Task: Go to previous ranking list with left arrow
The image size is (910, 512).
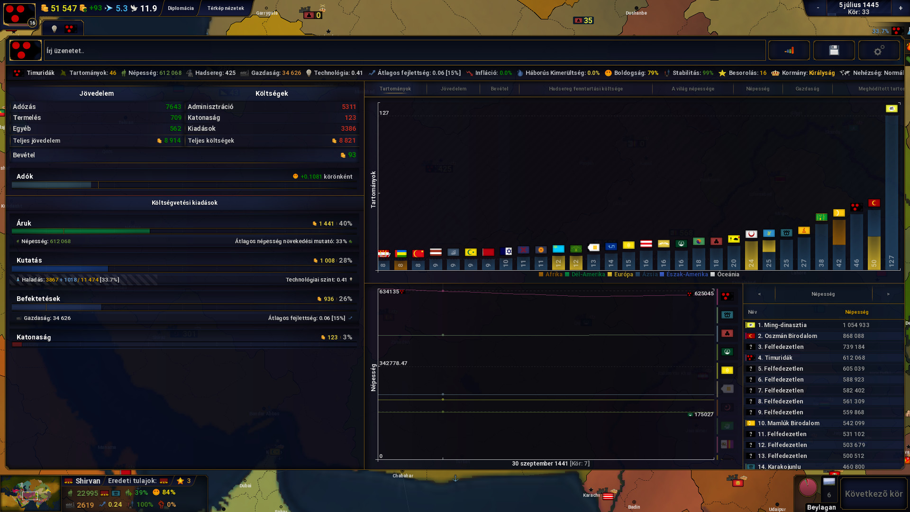Action: 759,294
